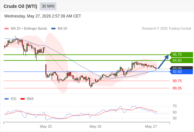Image resolution: width=194 pixels, height=132 pixels.
Task: Click the 9MA legend swatch
Action: [x=22, y=99]
